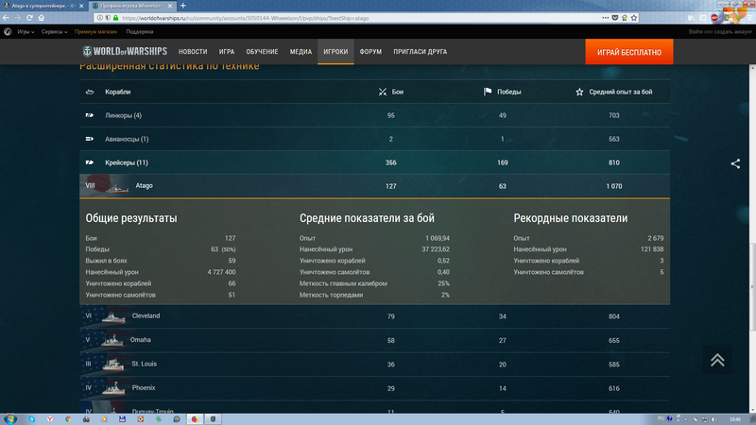The width and height of the screenshot is (756, 425).
Task: Open Yandex browser from taskbar
Action: click(x=50, y=419)
